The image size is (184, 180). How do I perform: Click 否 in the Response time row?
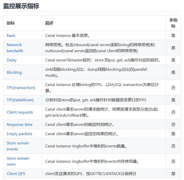(x=173, y=125)
